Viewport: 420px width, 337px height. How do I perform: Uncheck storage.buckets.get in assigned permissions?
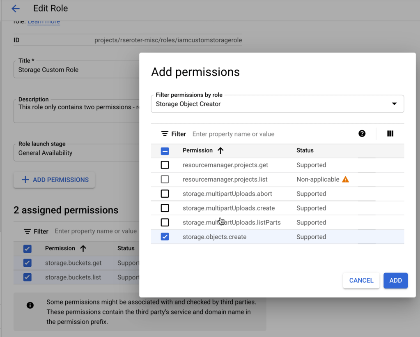28,263
